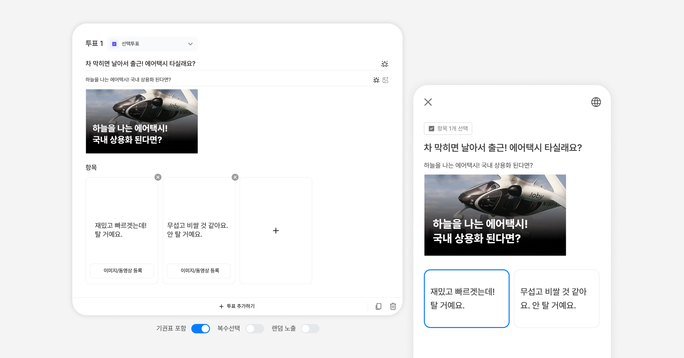The image size is (684, 358).
Task: Click the air taxi thumbnail in editor
Action: coord(142,121)
